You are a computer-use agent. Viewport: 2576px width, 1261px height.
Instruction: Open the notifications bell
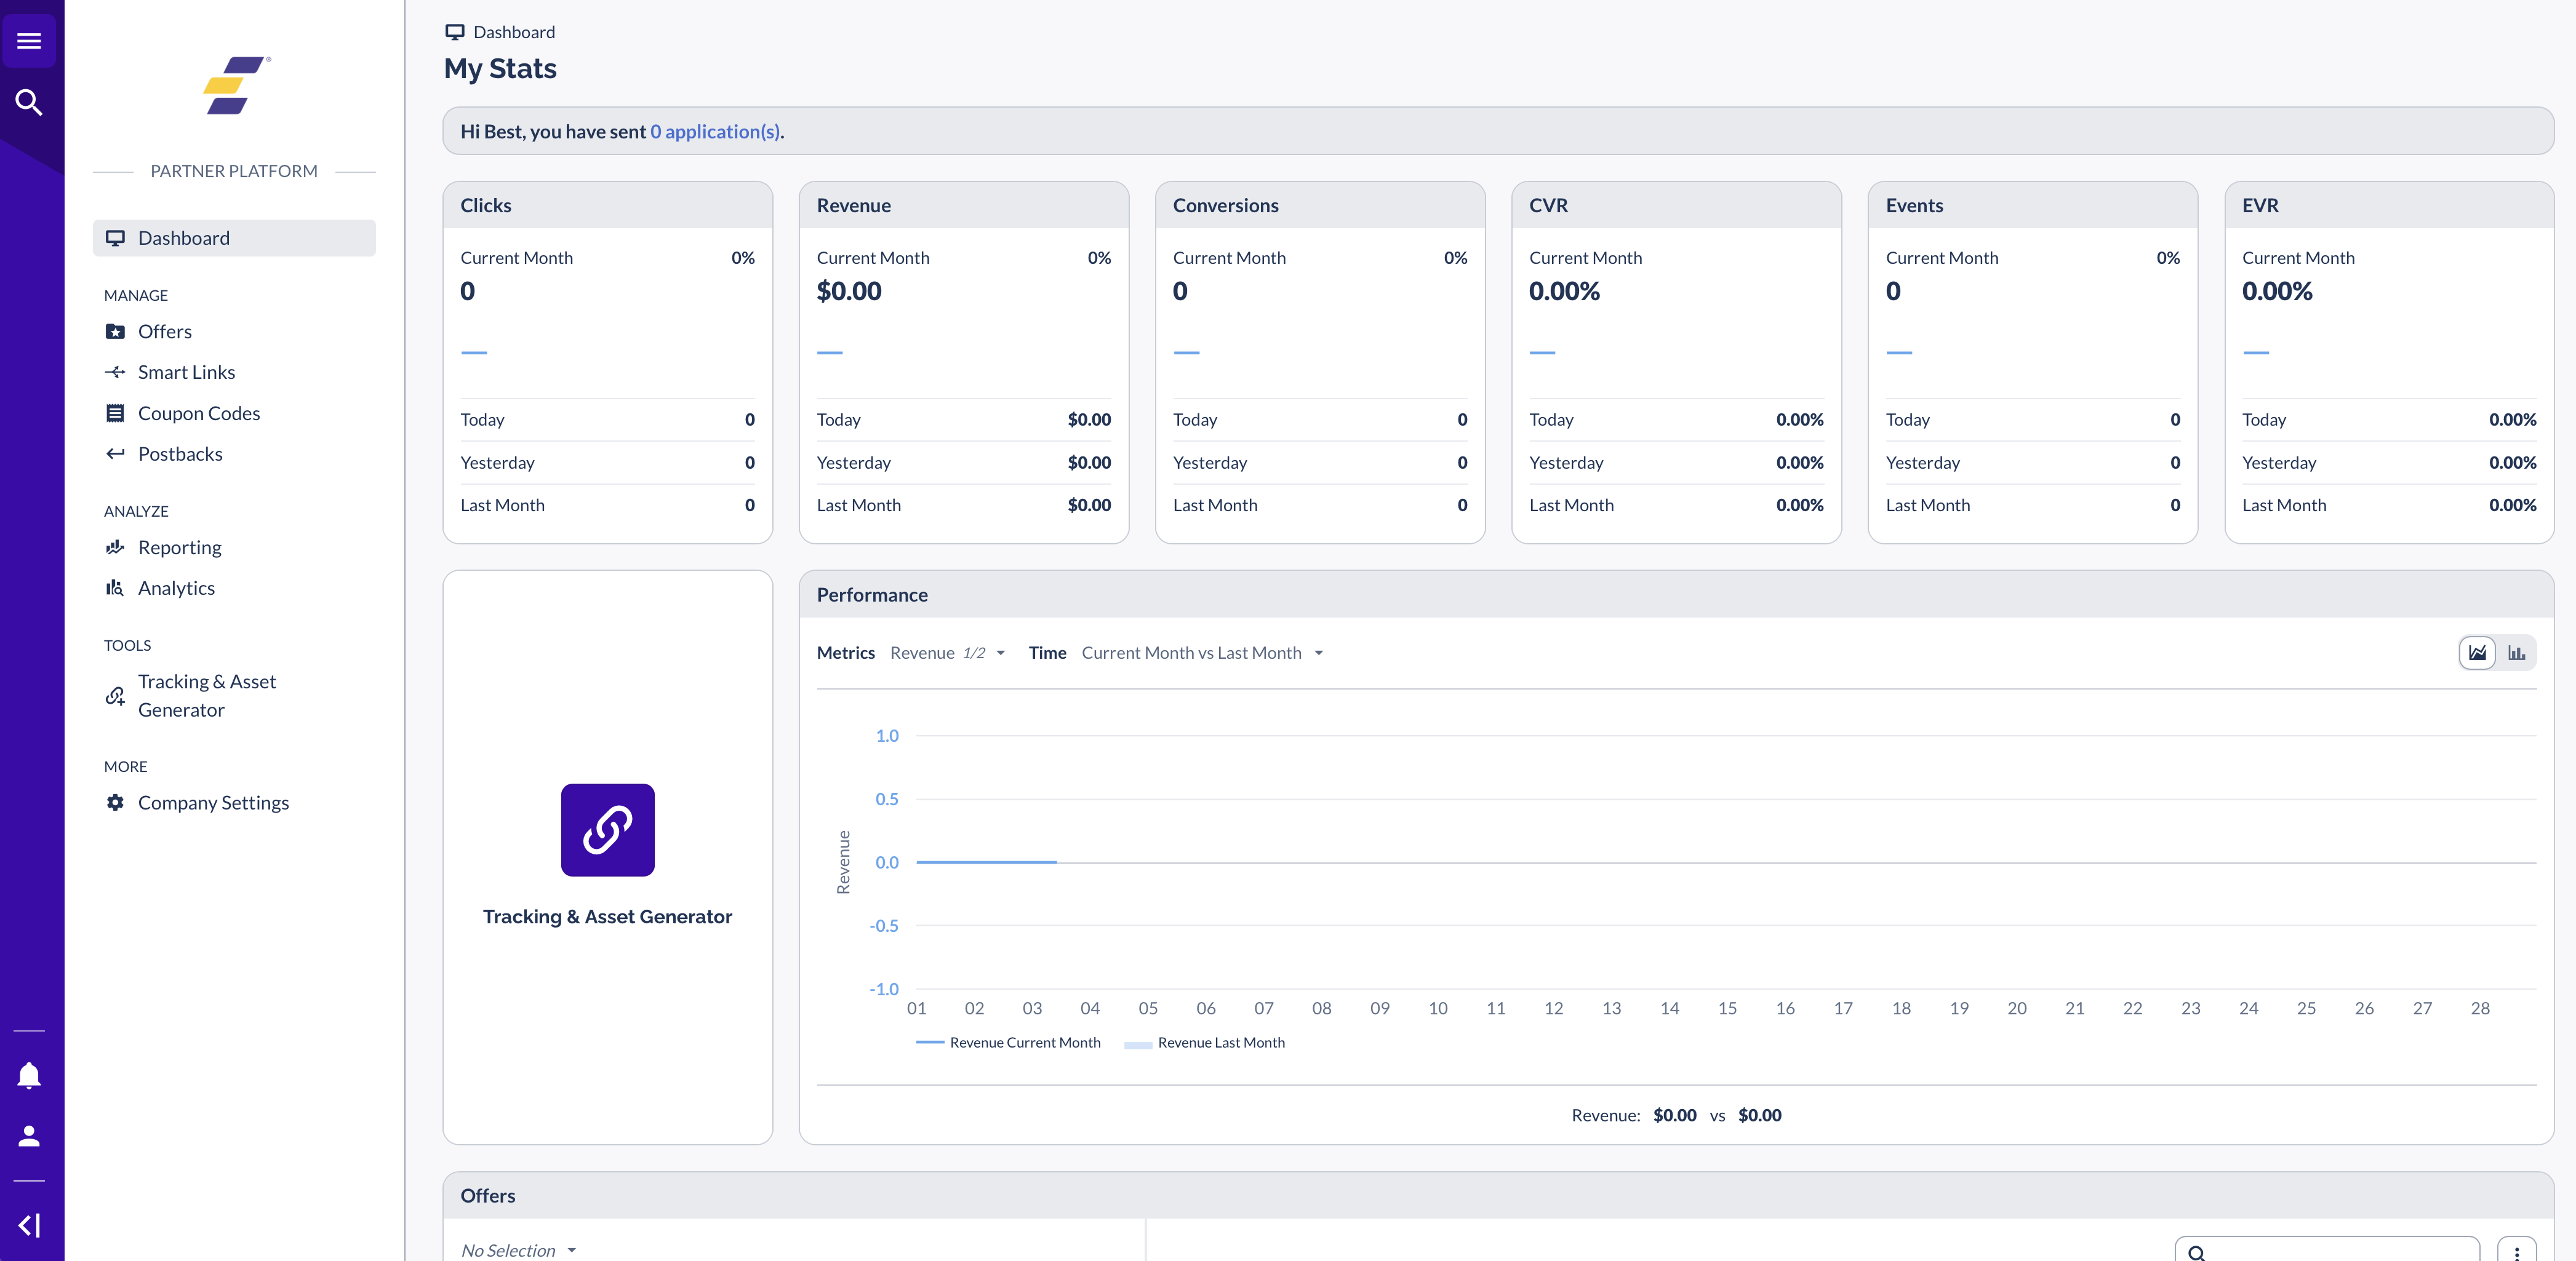click(29, 1074)
